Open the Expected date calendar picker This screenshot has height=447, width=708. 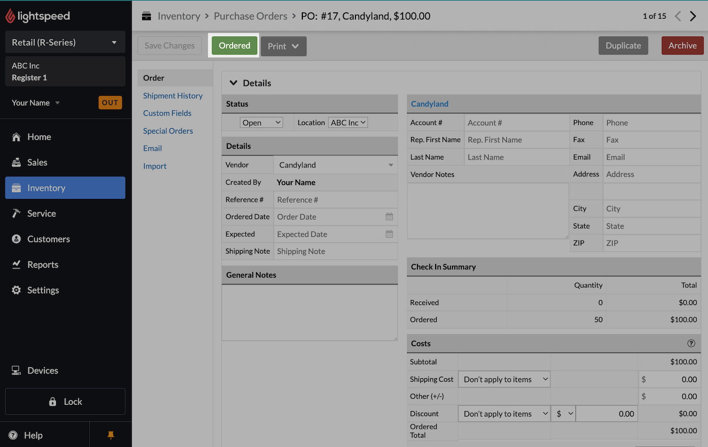click(x=389, y=234)
